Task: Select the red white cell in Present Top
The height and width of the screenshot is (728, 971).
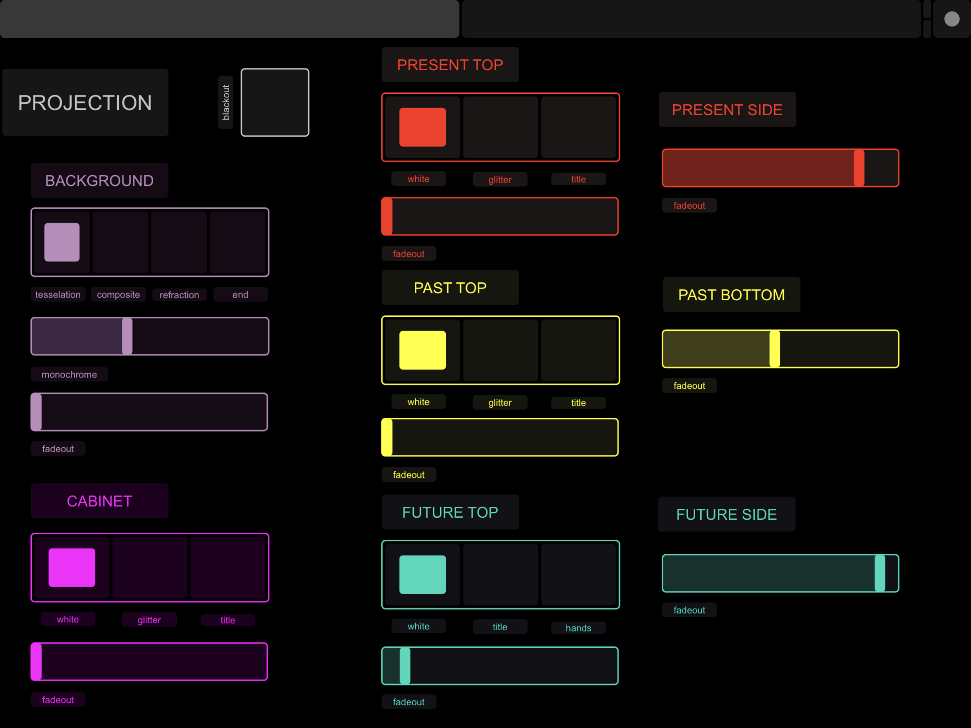Action: (x=422, y=127)
